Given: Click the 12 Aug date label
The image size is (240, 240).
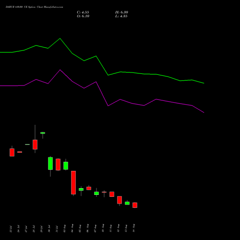Looking at the screenshot, I should point(118,228).
